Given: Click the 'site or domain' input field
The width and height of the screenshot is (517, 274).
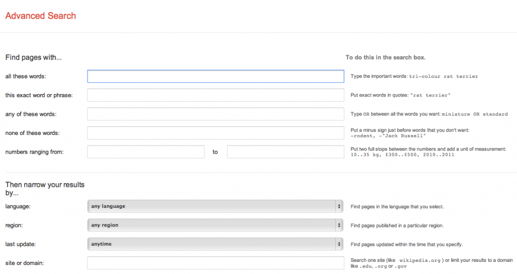Looking at the screenshot, I should [216, 263].
